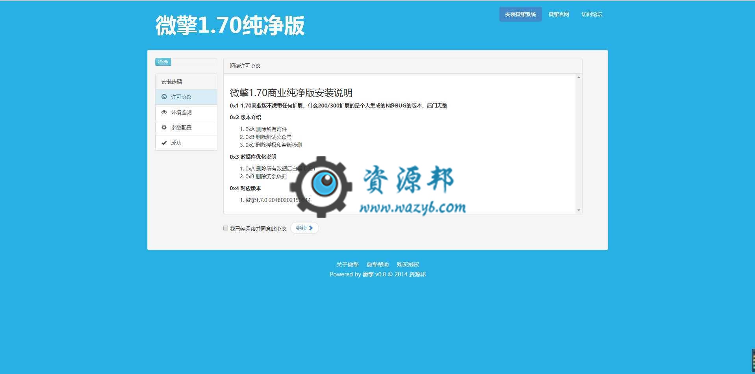755x374 pixels.
Task: Click the 0x4 对应版本 section title
Action: (x=245, y=188)
